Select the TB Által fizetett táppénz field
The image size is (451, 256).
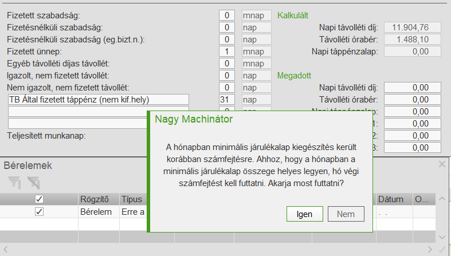pos(98,99)
